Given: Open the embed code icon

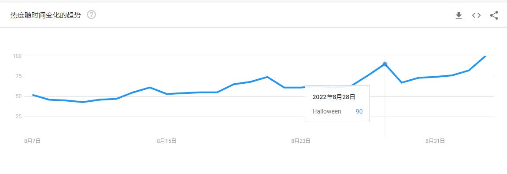Looking at the screenshot, I should point(476,15).
